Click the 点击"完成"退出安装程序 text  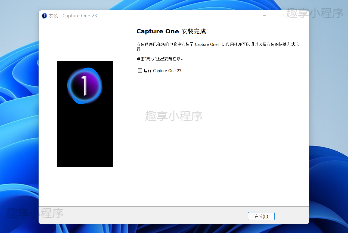coord(160,59)
